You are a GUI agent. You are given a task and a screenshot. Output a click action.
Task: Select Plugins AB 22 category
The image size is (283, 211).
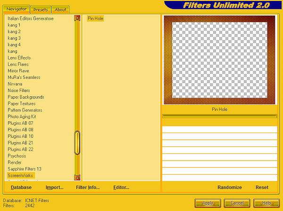pyautogui.click(x=20, y=149)
